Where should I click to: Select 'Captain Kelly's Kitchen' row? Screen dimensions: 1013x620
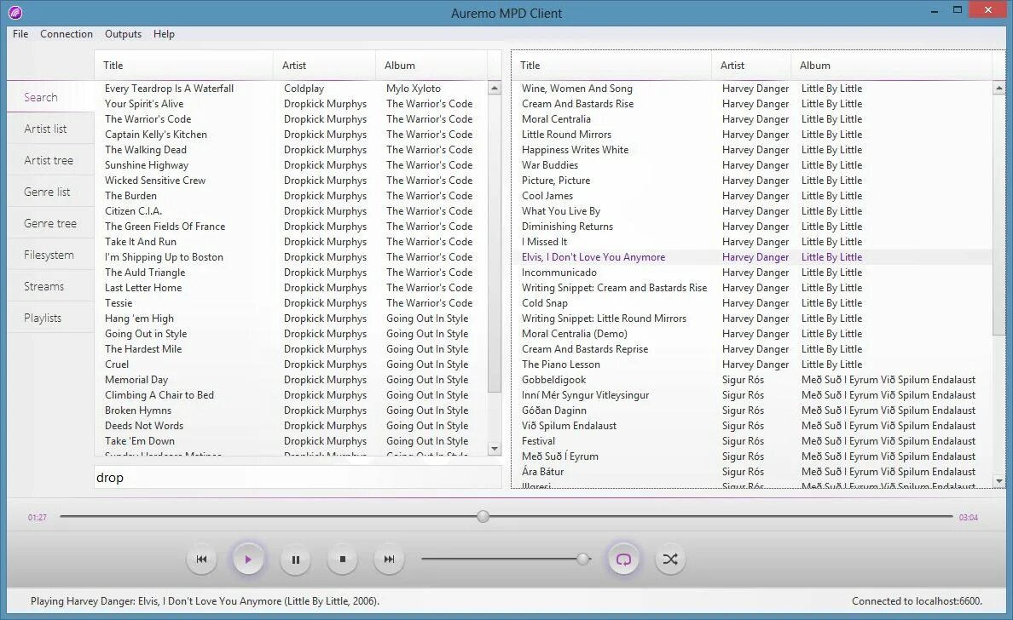[292, 135]
